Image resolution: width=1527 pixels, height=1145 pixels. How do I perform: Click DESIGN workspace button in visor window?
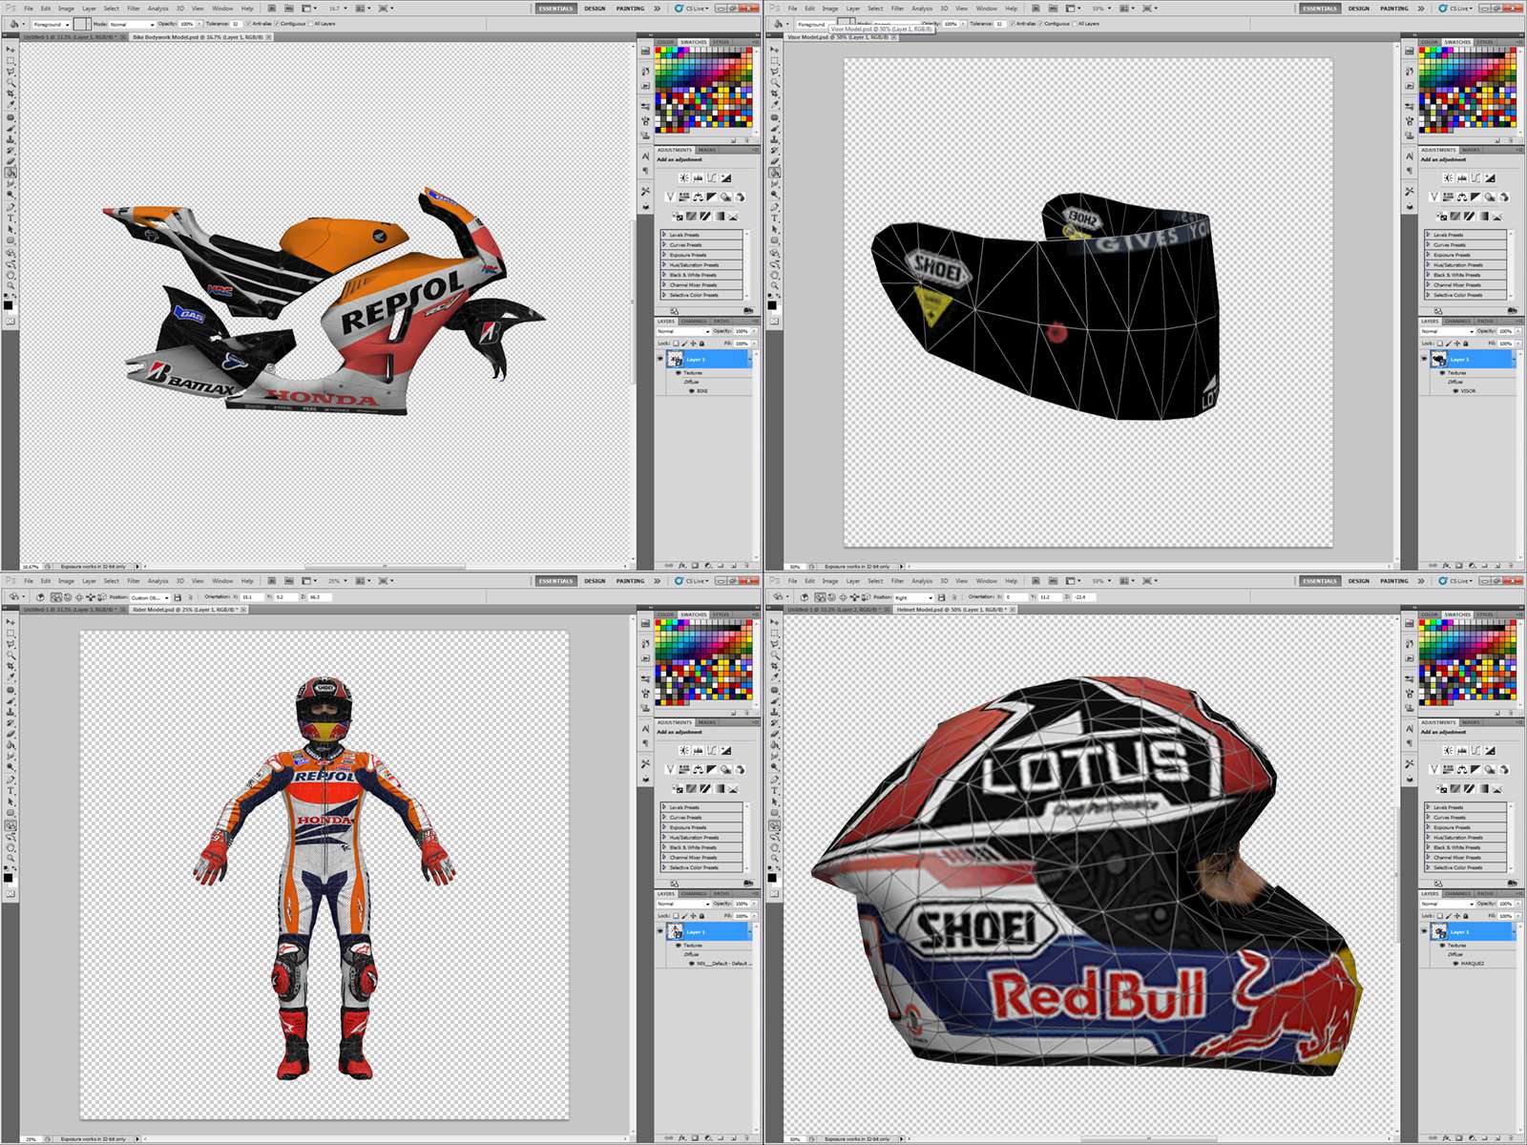pos(1359,9)
